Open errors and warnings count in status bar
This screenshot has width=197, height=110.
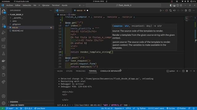pyautogui.click(x=28, y=108)
